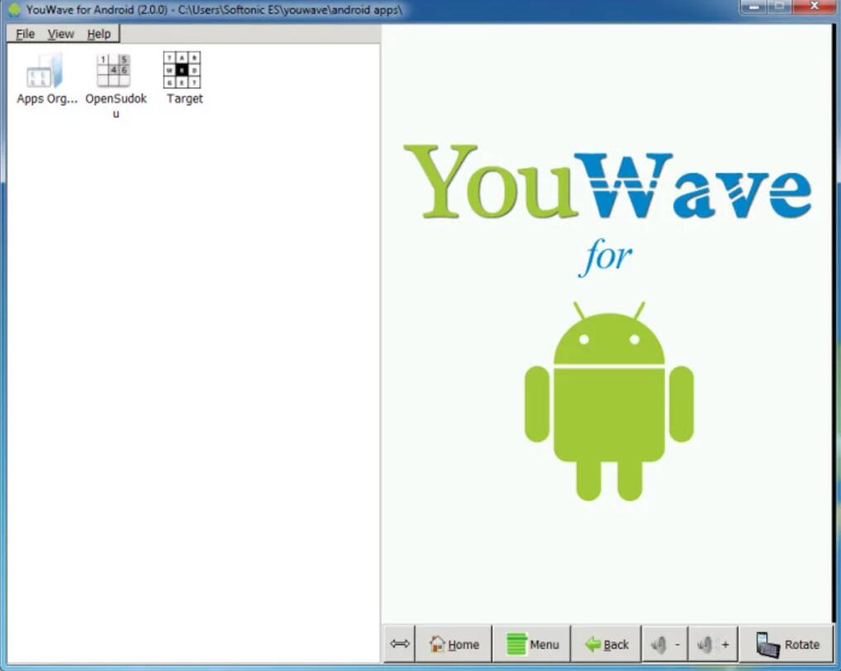The image size is (841, 671).
Task: Close the YouWave window
Action: [x=814, y=7]
